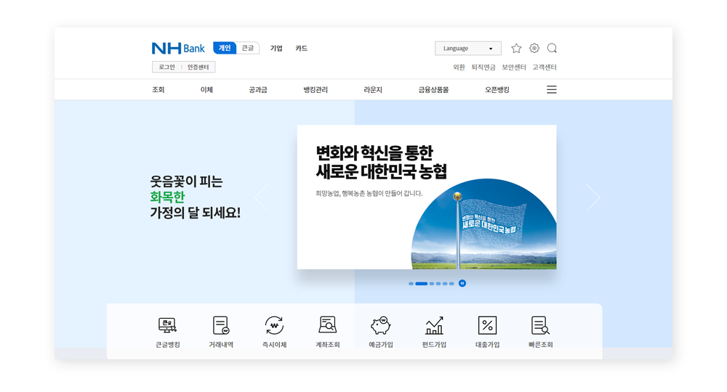Viewport: 727px width, 392px height.
Task: Click 희망농업, 행복농촌 banner subtitle
Action: pyautogui.click(x=369, y=193)
